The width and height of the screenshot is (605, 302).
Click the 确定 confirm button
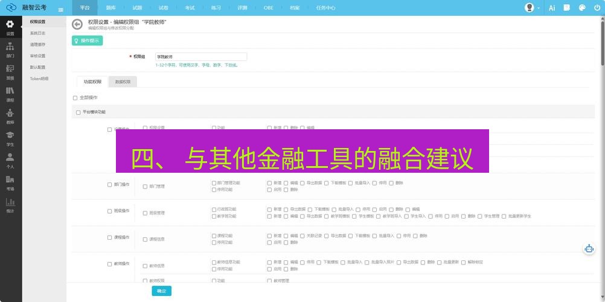(161, 291)
